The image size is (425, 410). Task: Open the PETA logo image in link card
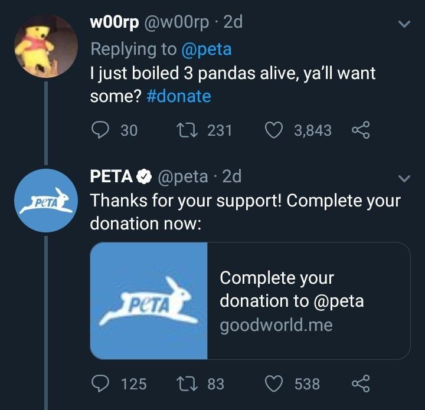149,301
